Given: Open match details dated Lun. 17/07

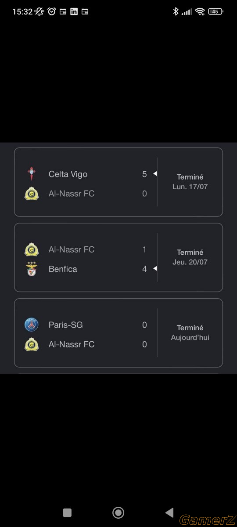Looking at the screenshot, I should point(118,182).
